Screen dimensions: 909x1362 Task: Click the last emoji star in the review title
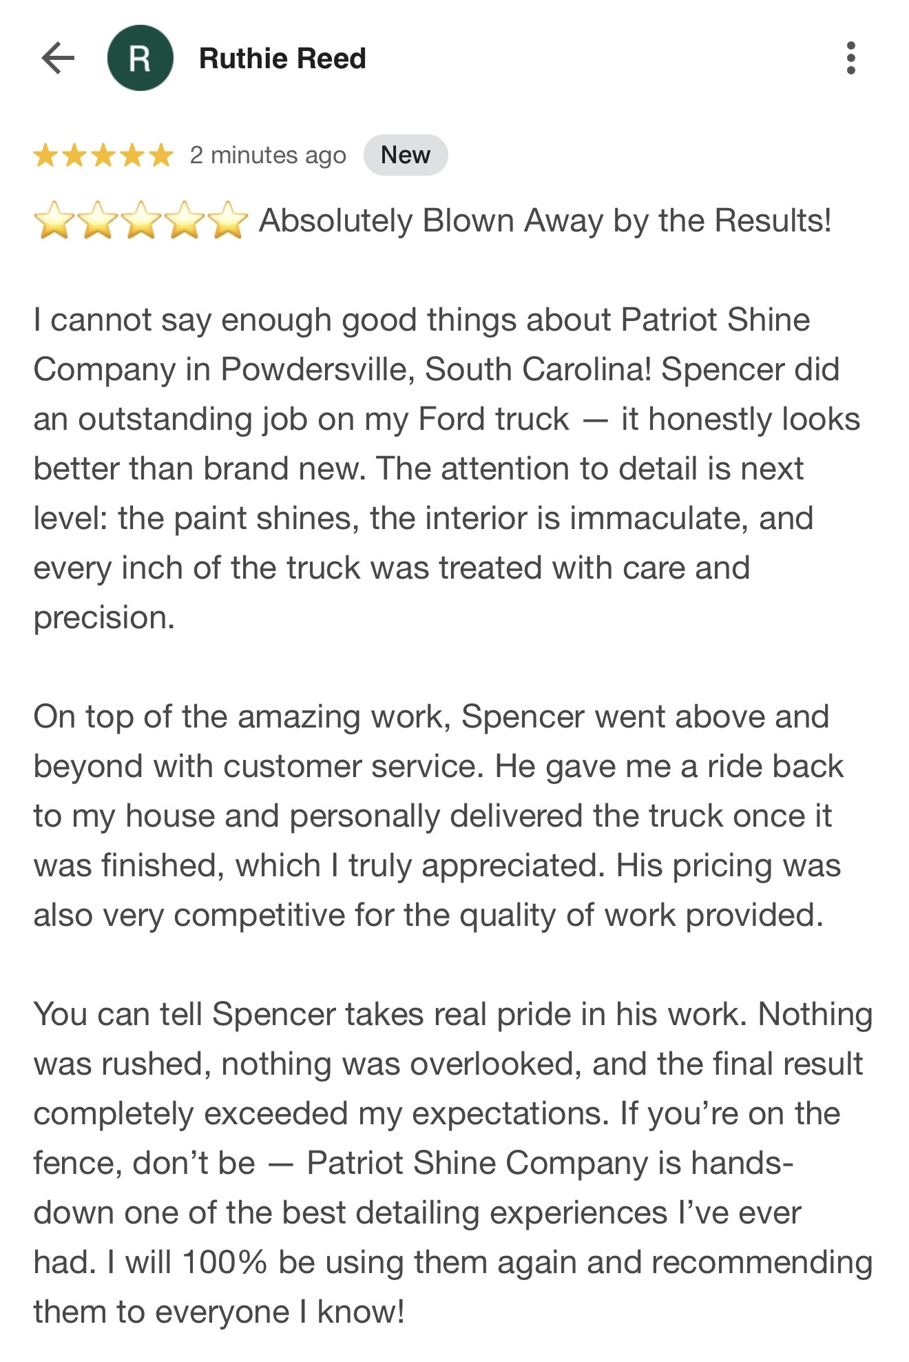coord(227,220)
